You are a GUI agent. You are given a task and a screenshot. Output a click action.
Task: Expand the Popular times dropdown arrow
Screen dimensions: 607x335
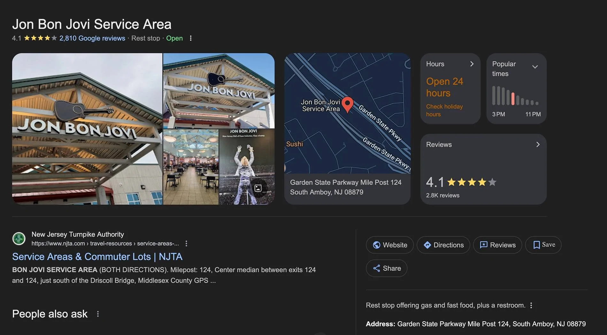[x=535, y=67]
